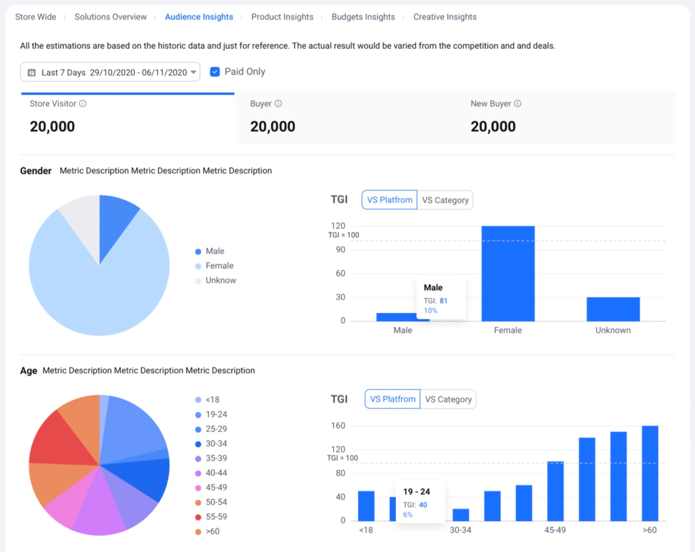Toggle Age TGI view to VS Category

pos(448,399)
